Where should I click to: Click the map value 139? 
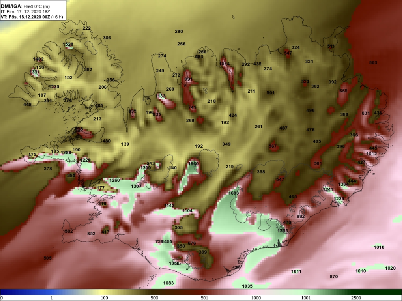point(125,144)
